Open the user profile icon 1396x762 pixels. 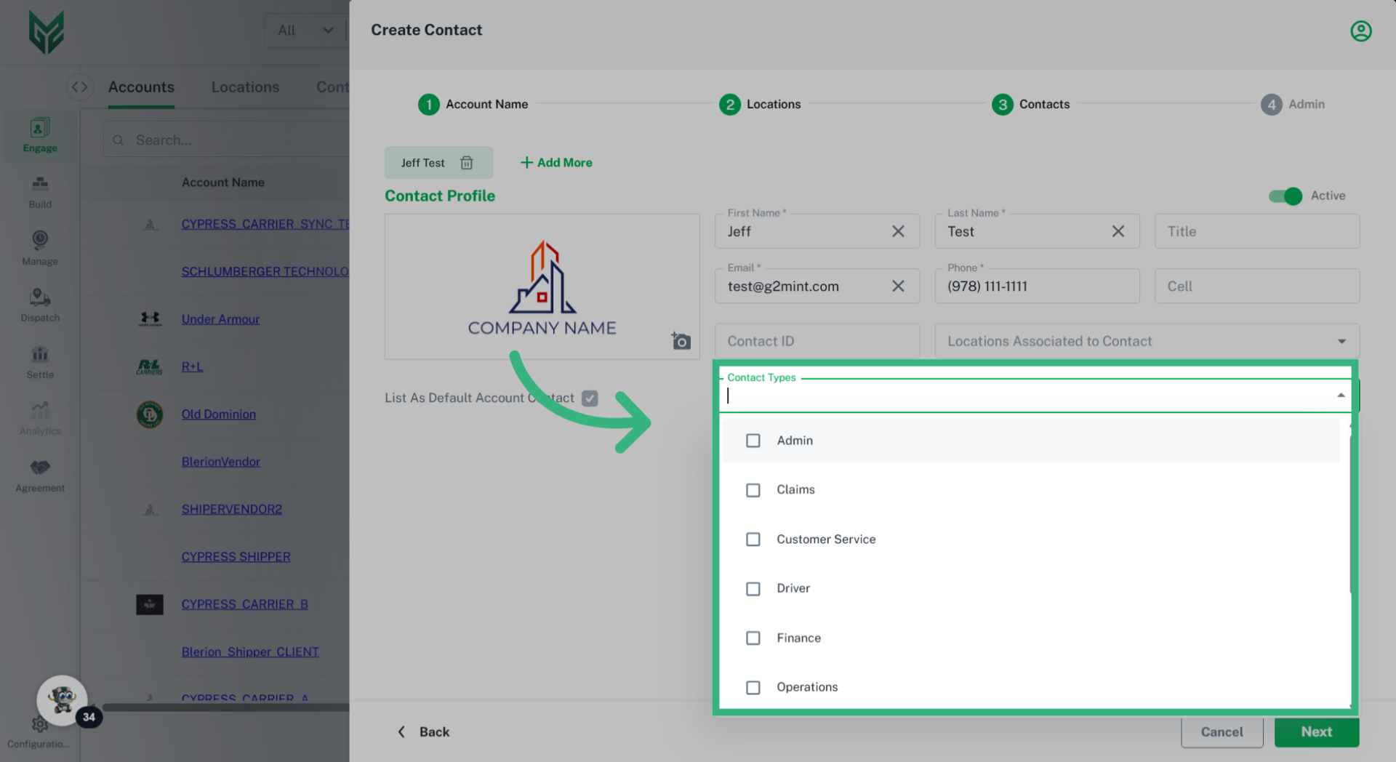(x=1360, y=31)
